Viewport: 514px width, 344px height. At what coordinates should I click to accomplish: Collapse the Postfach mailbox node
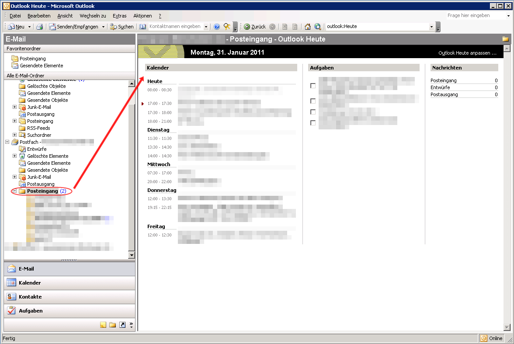point(7,142)
